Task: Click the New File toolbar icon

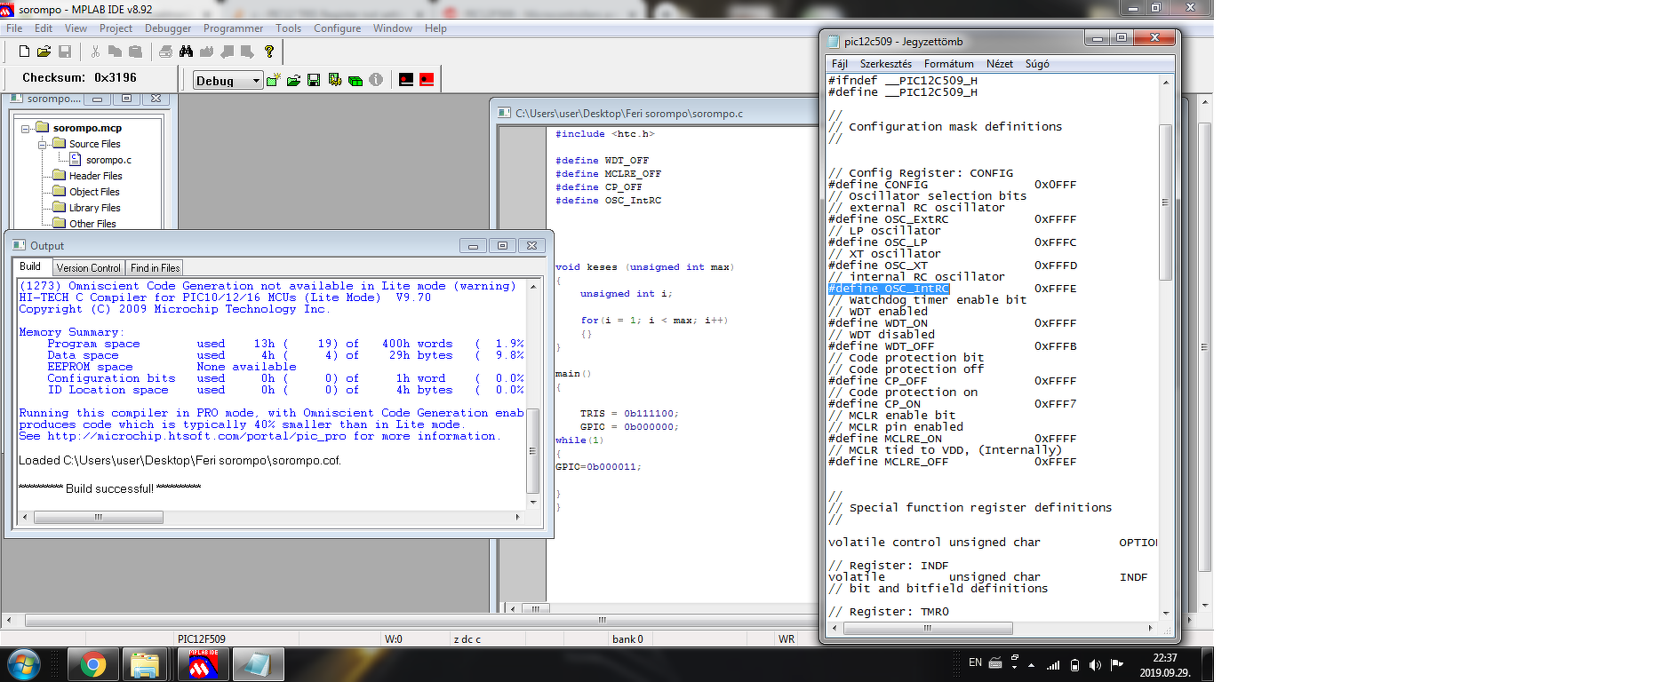Action: tap(24, 52)
